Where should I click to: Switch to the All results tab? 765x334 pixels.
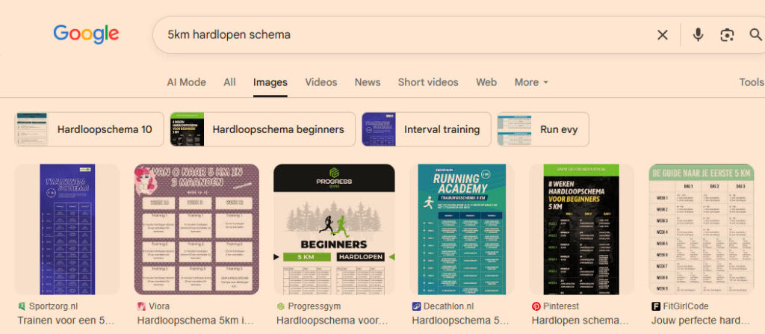click(230, 82)
